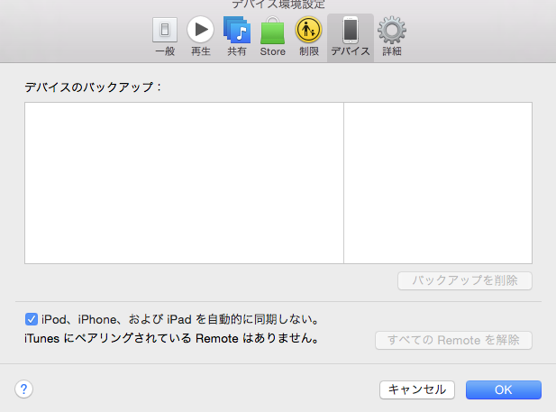Open help with the question mark button
This screenshot has height=412, width=556.
[x=23, y=389]
